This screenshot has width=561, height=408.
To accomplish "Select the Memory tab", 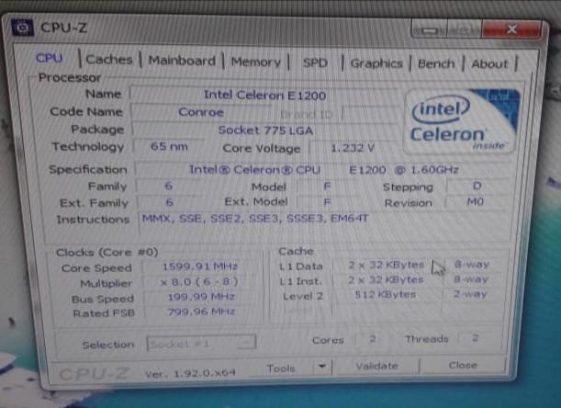I will (256, 62).
